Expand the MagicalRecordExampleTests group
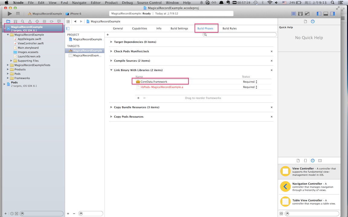 pos(8,65)
